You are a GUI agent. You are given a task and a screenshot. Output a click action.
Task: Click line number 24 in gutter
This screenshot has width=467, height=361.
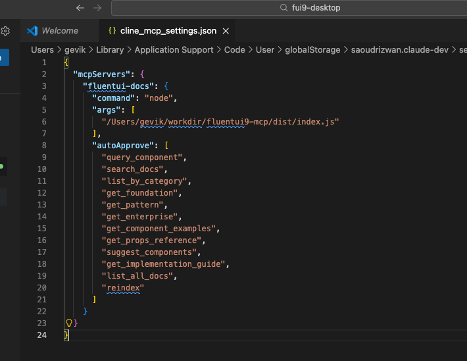click(x=42, y=335)
